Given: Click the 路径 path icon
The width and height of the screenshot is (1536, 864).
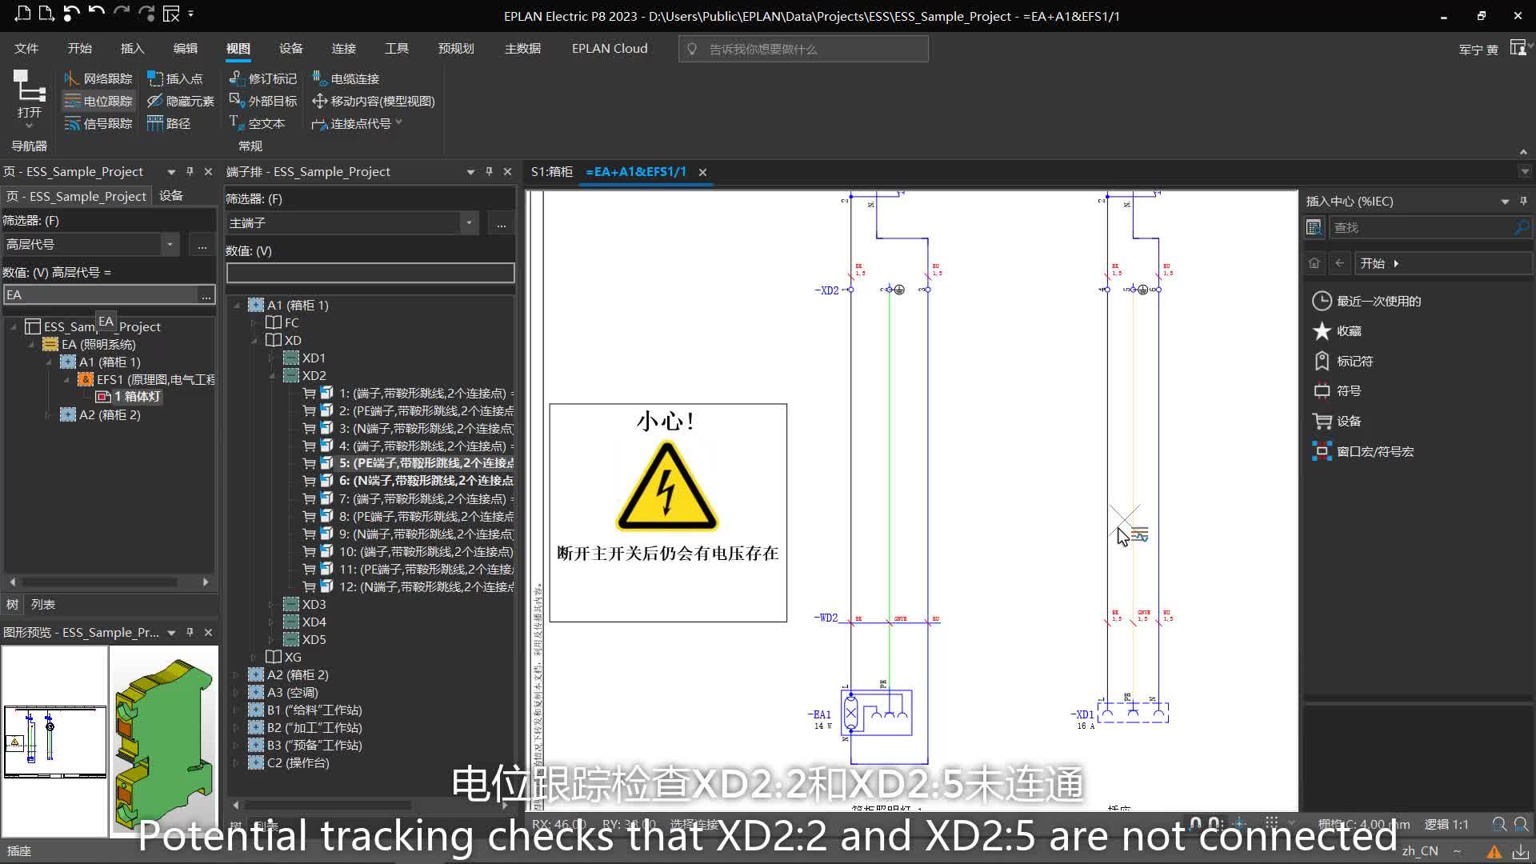Looking at the screenshot, I should [x=155, y=123].
